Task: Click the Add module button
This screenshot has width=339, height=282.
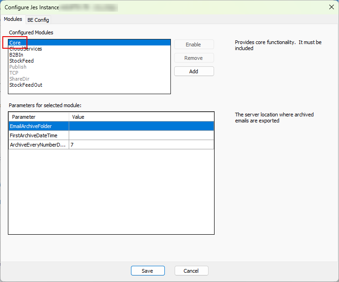Action: 194,71
